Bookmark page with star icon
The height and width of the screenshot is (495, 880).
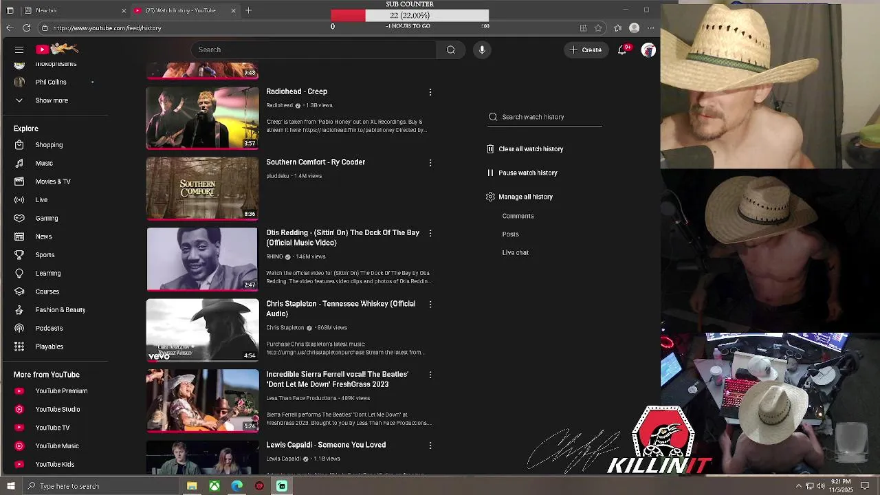point(598,28)
